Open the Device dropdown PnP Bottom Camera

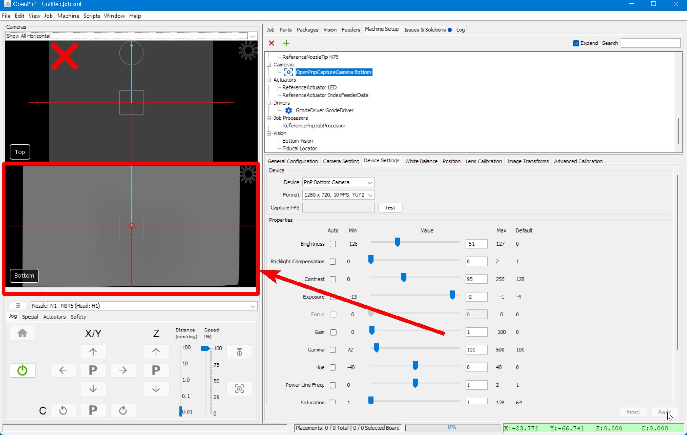[338, 182]
